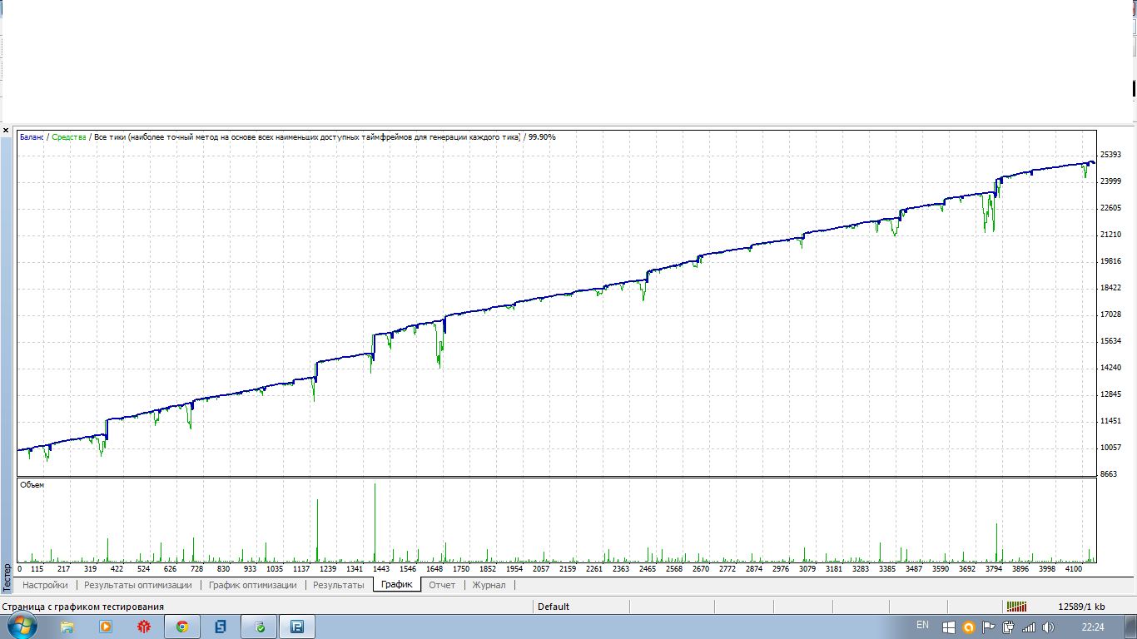Click the 8663 value on balance axis
Image resolution: width=1137 pixels, height=639 pixels.
click(1108, 474)
